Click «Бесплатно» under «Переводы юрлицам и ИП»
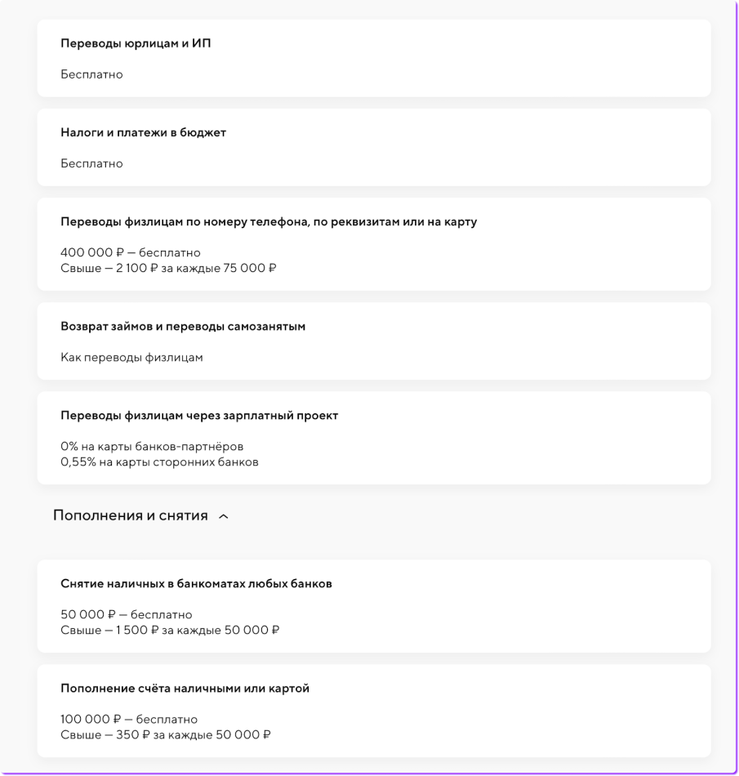Viewport: 739px width, 776px height. 91,74
